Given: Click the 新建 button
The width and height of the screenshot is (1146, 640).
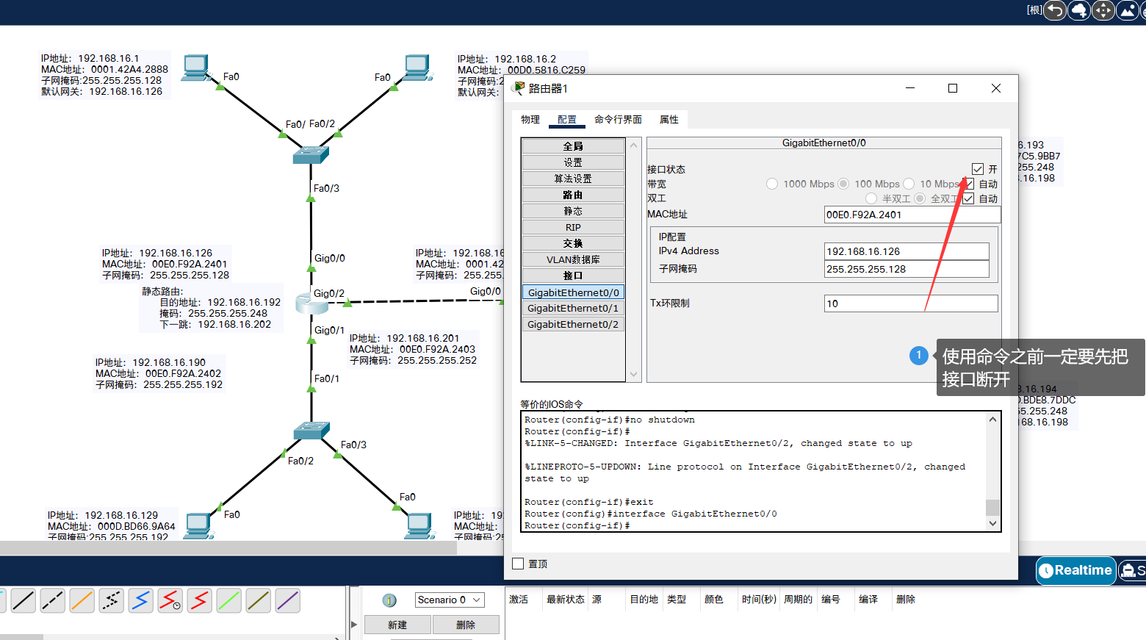Looking at the screenshot, I should [397, 624].
